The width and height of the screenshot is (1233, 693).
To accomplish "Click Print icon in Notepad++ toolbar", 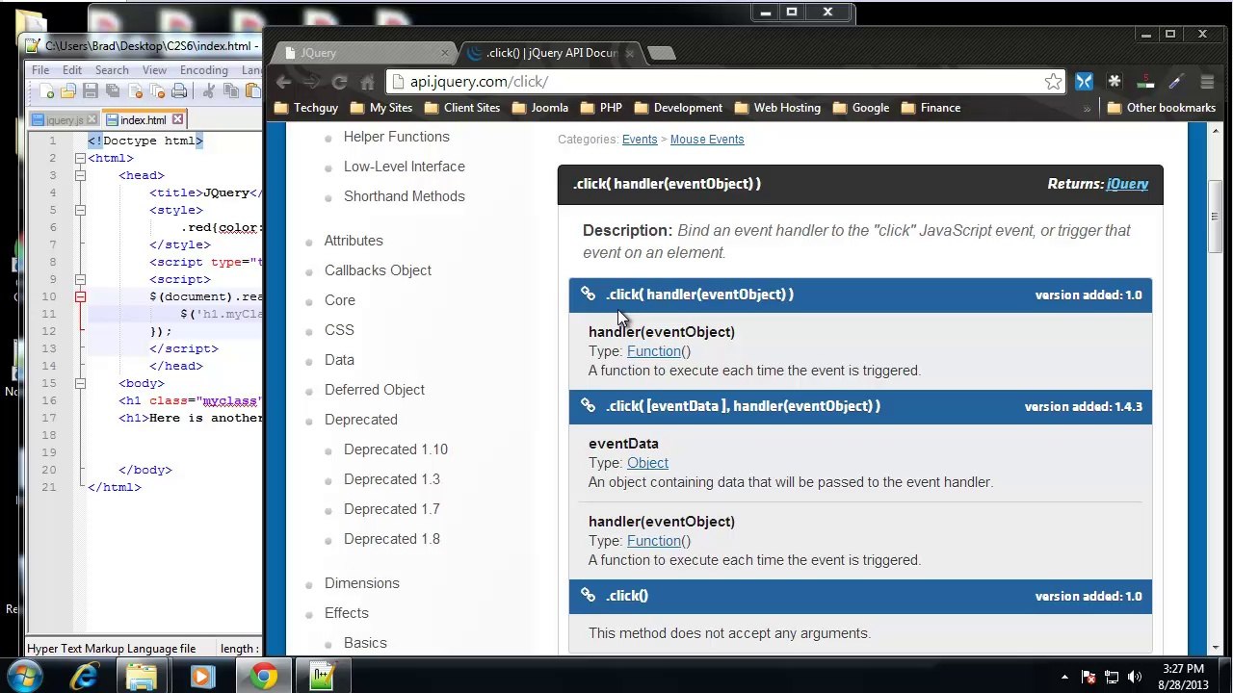I will 178,90.
